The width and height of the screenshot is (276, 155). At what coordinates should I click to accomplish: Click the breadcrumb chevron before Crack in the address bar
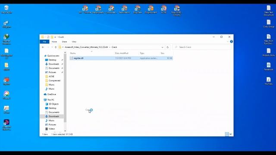pos(110,47)
